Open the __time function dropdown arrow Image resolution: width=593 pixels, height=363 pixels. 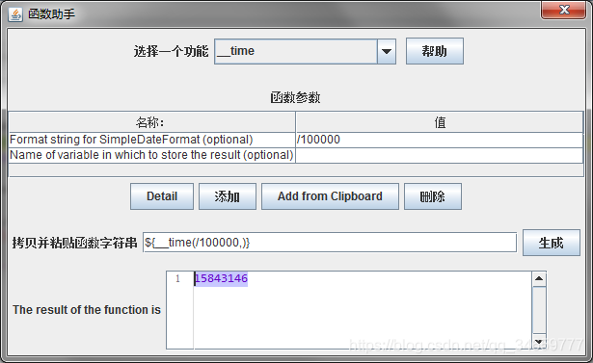[x=386, y=51]
